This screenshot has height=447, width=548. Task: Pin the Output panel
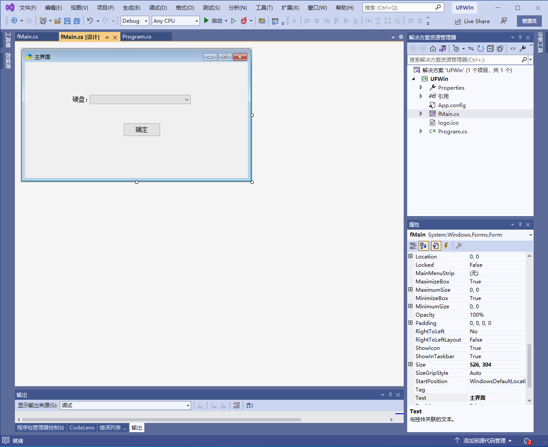[x=390, y=395]
